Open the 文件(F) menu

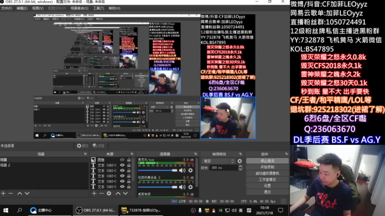(7, 8)
